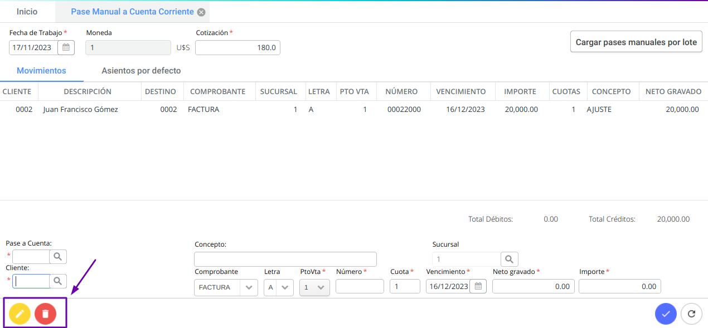This screenshot has width=708, height=328.
Task: Switch to the Inicio tab
Action: coord(27,12)
